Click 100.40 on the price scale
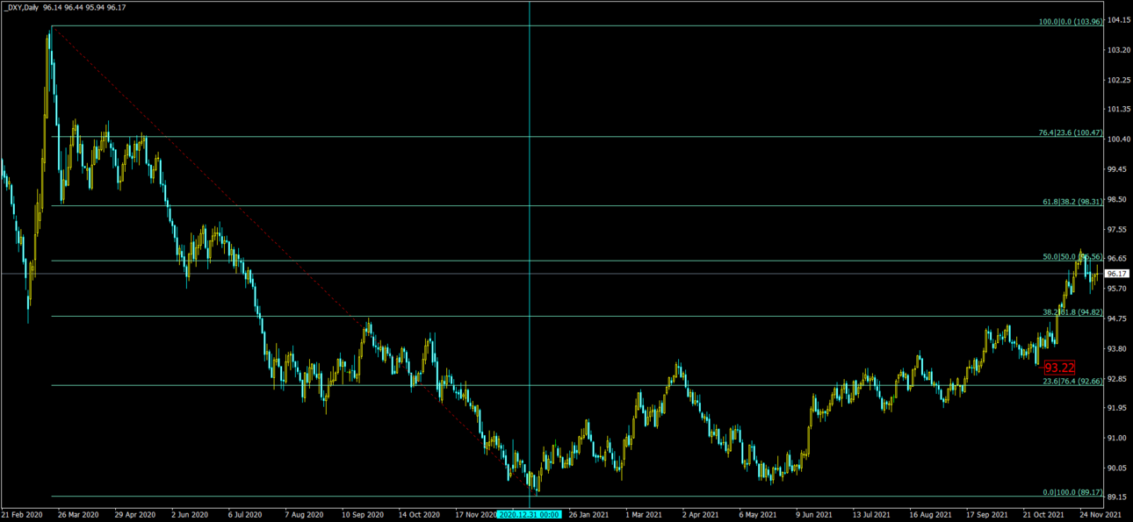Screen dimensions: 1133x522 (1118, 139)
